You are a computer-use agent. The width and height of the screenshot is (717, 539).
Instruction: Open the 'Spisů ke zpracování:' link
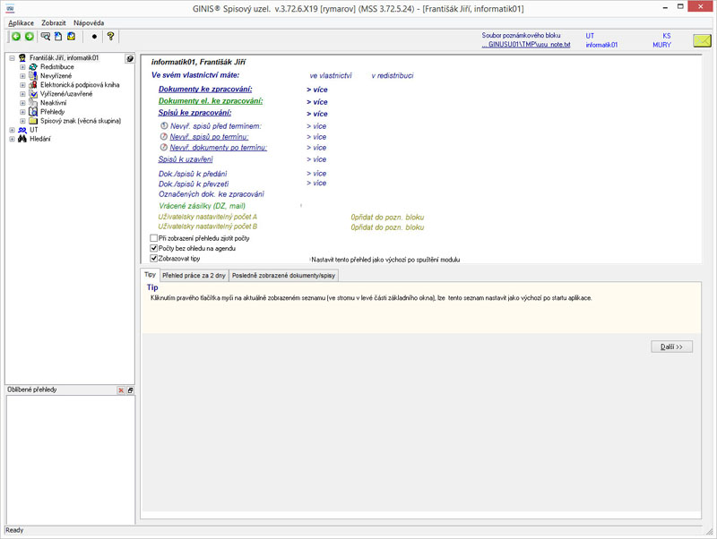coord(194,113)
